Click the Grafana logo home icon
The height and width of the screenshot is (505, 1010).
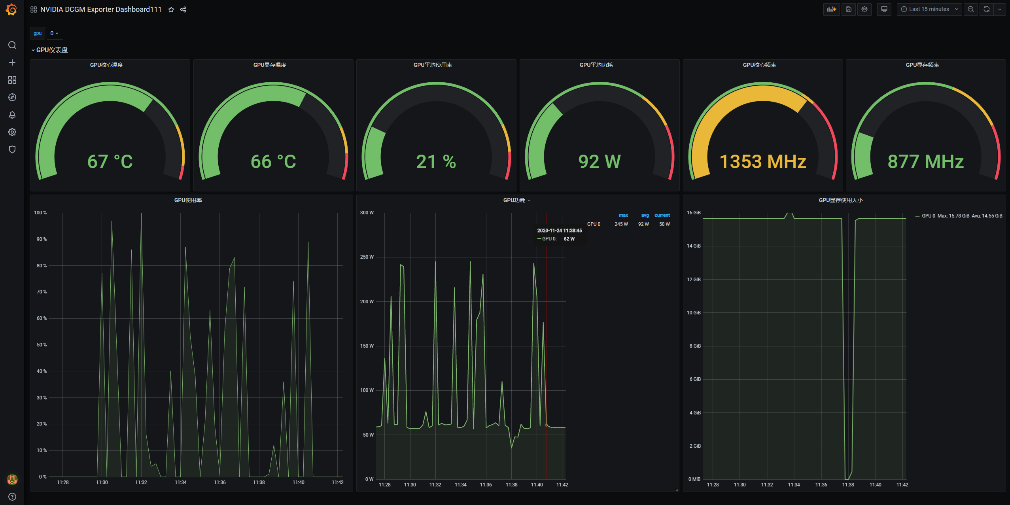point(12,9)
